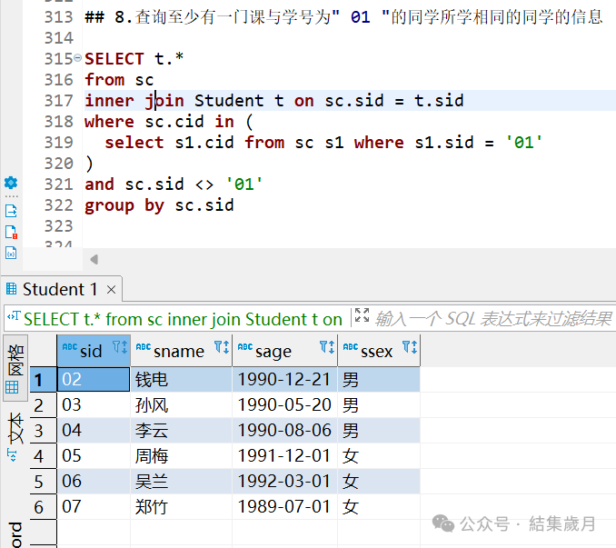Select the sage cell 1989-07-01
This screenshot has height=548, width=616.
[284, 507]
